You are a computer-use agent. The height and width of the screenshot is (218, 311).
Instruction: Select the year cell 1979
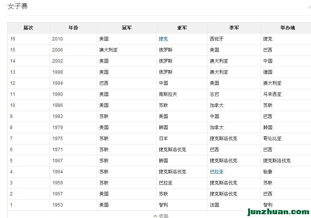click(x=58, y=128)
